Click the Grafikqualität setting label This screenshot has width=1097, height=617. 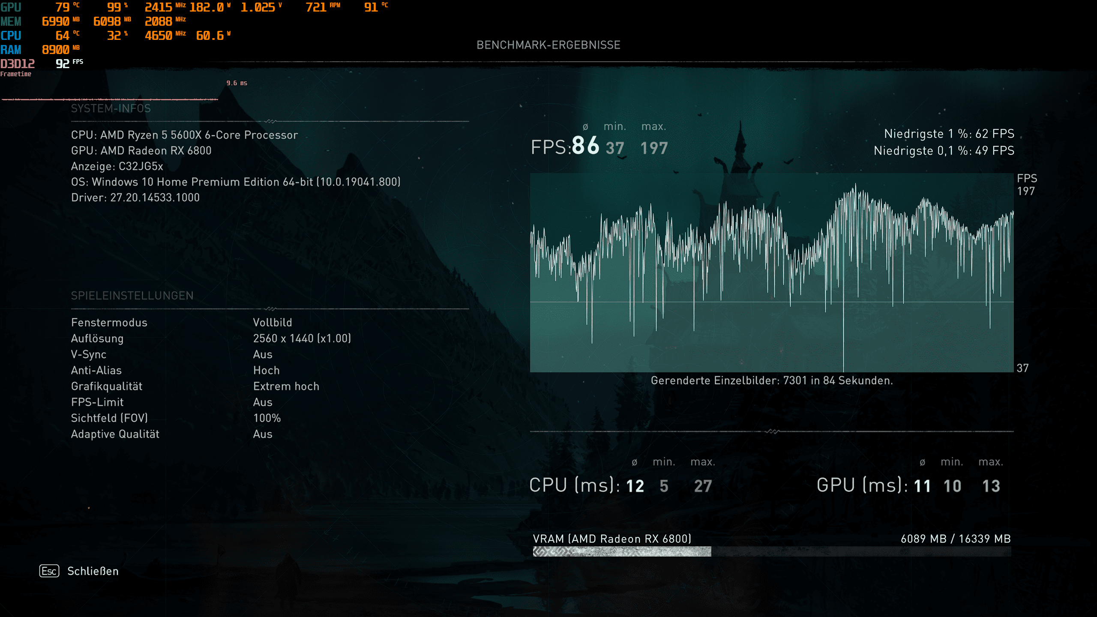[107, 386]
